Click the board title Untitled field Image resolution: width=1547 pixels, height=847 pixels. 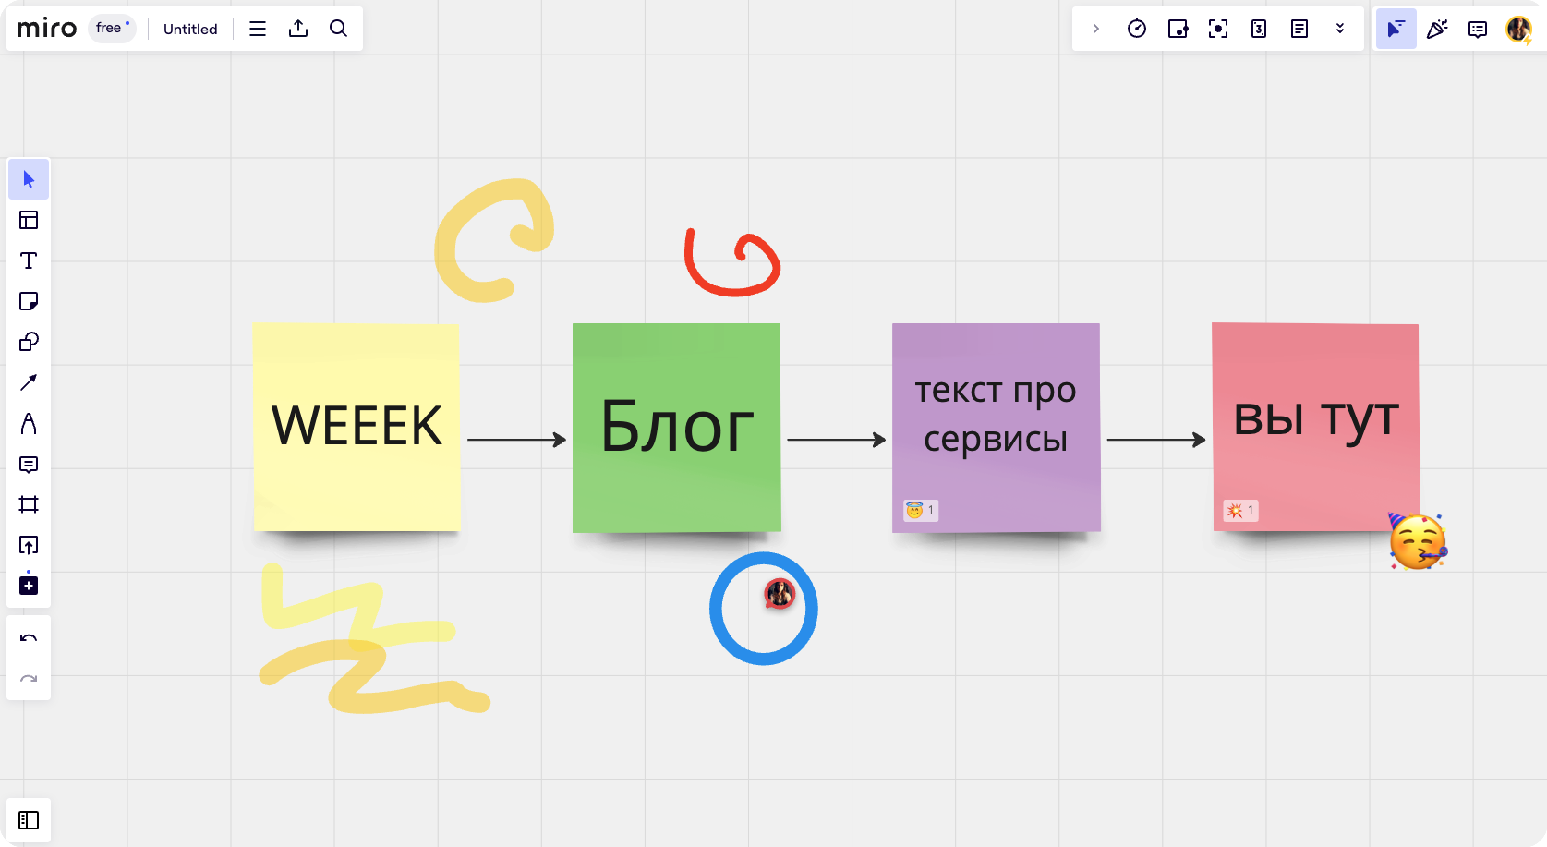point(191,28)
